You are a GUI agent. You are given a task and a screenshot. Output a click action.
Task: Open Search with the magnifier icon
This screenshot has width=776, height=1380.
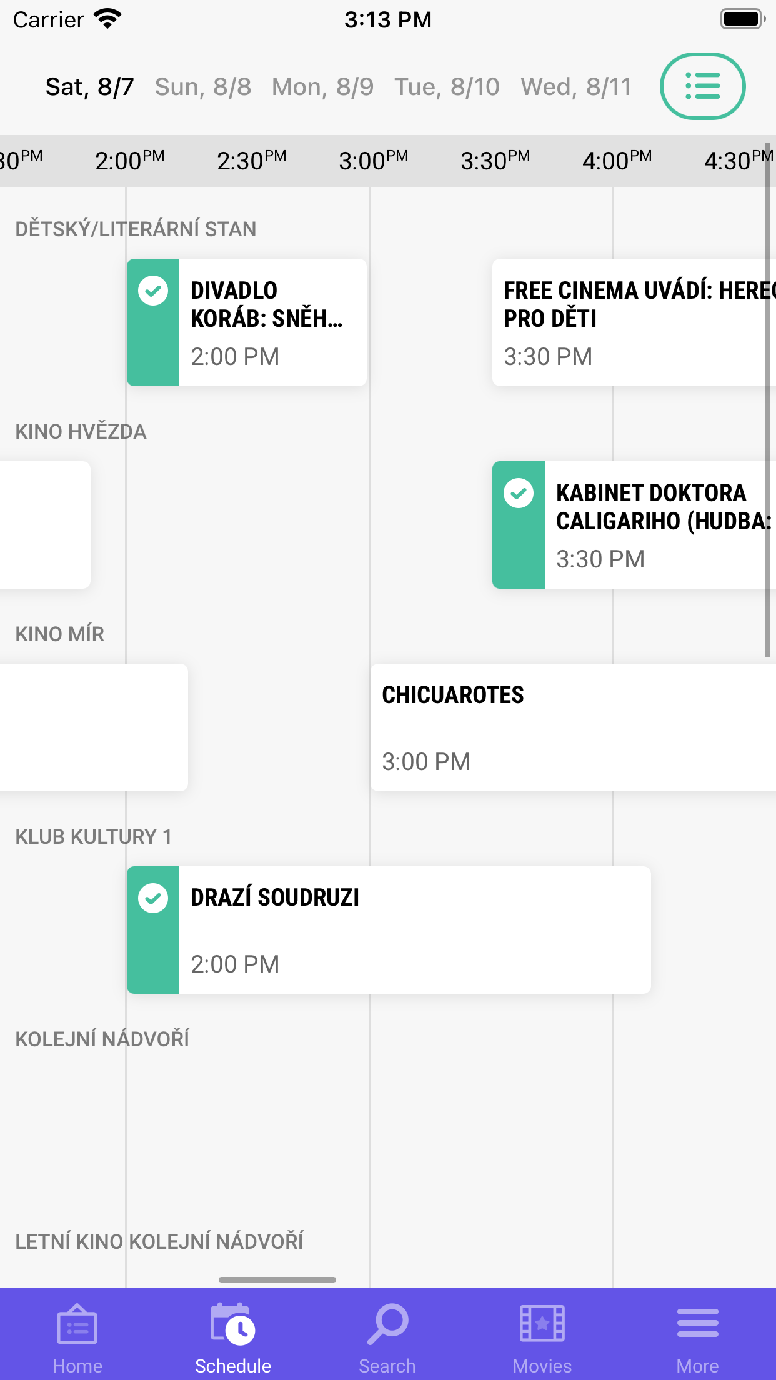click(387, 1325)
